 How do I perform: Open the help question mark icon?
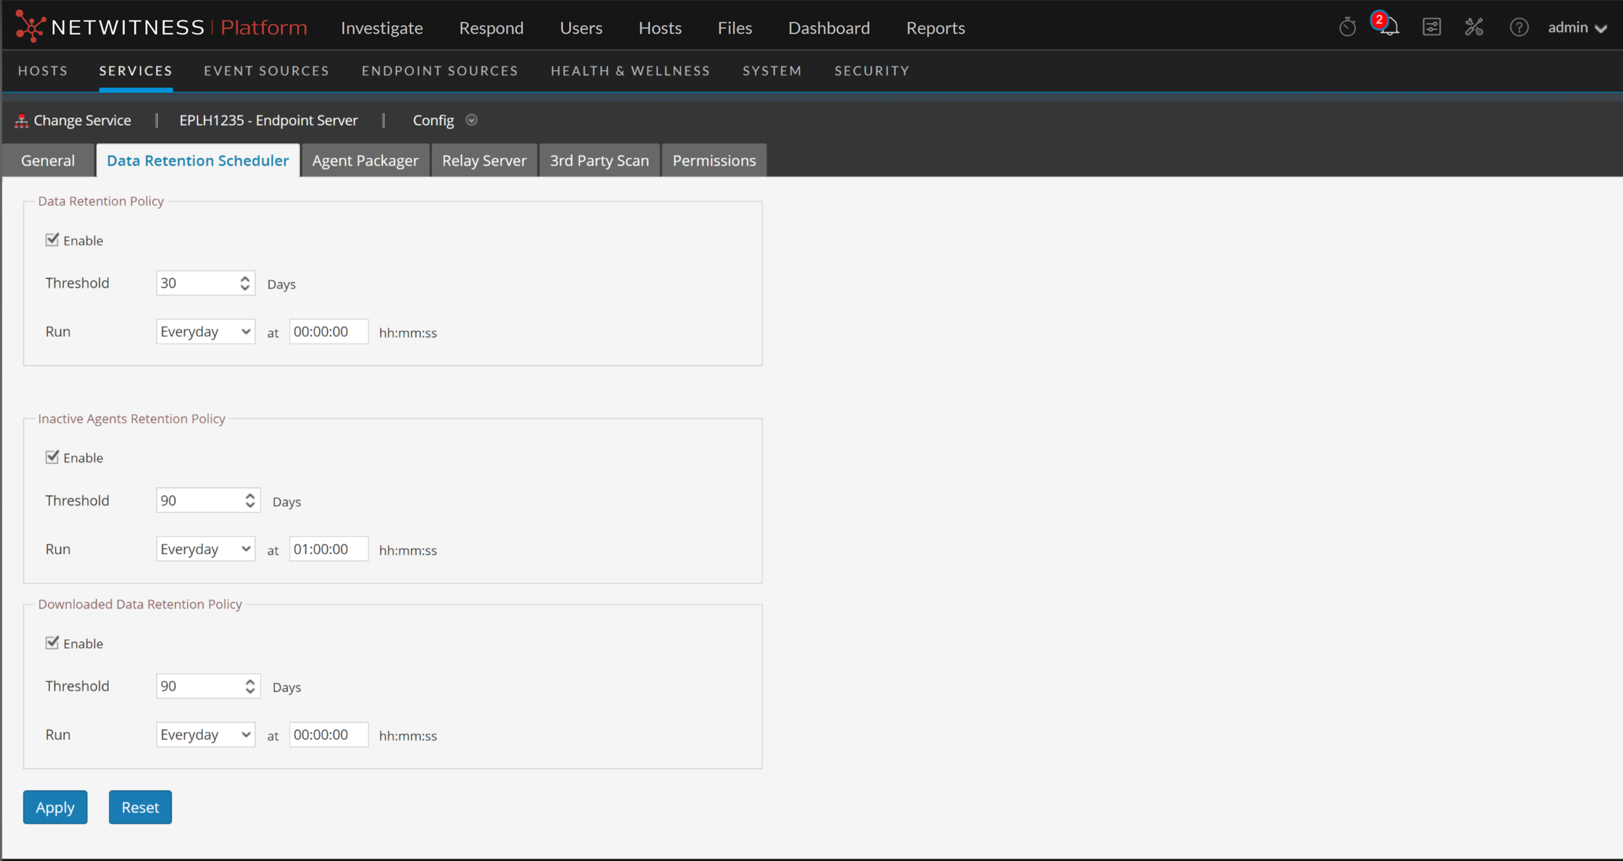1519,28
